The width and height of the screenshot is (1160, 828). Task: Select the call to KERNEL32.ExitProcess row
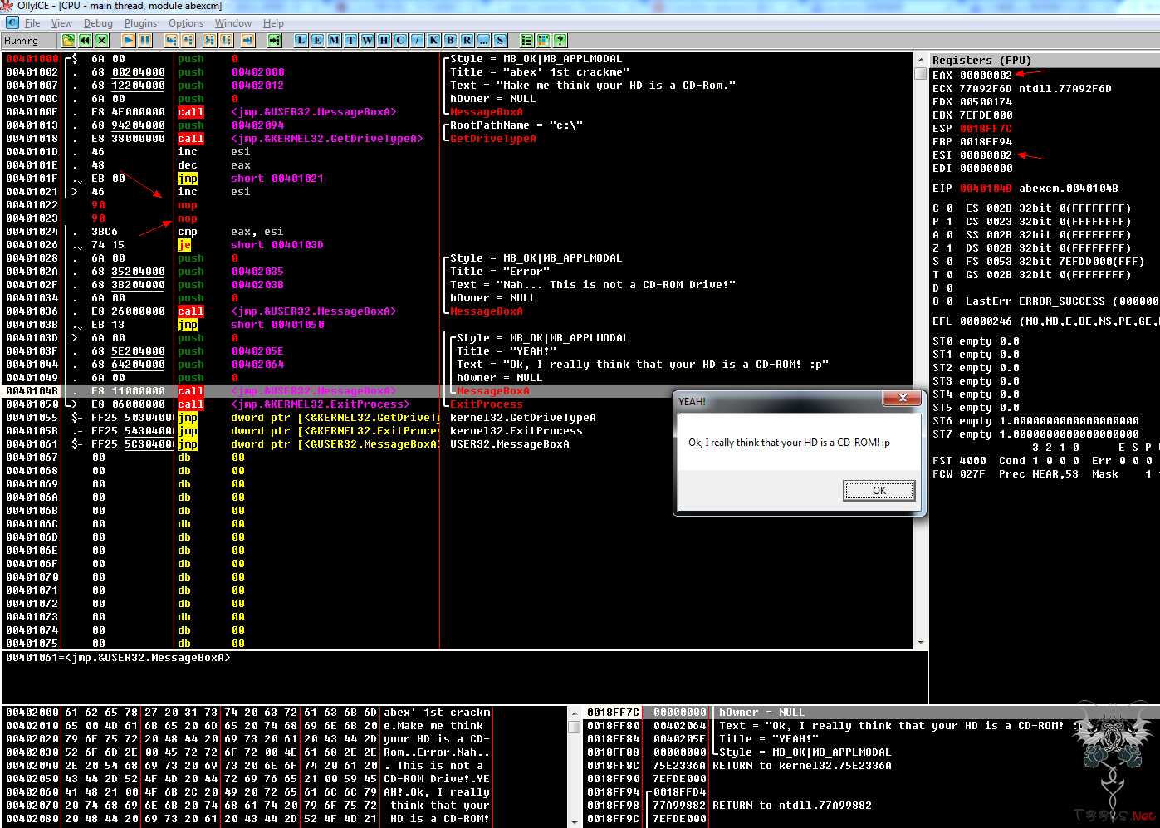point(458,404)
